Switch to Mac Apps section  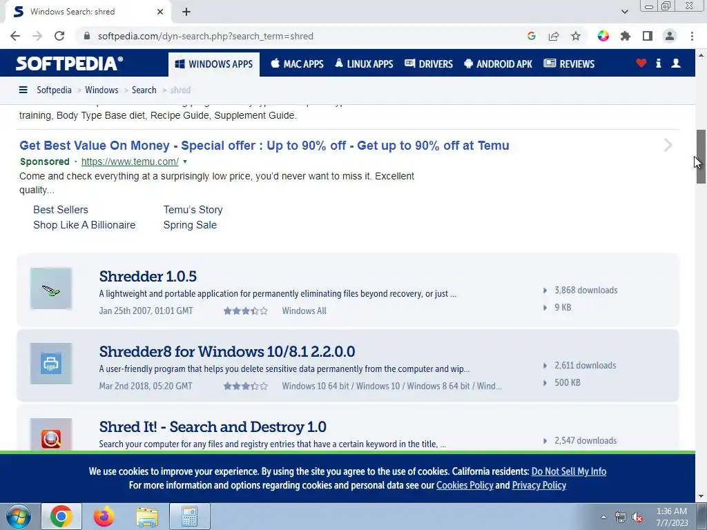coord(297,64)
